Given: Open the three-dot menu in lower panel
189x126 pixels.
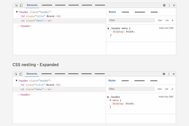Looking at the screenshot, I should click(x=169, y=74).
